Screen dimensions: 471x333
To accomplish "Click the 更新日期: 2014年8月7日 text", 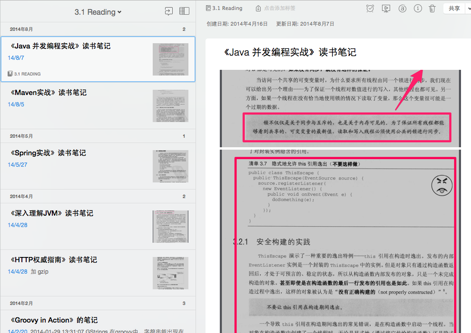I will point(305,24).
